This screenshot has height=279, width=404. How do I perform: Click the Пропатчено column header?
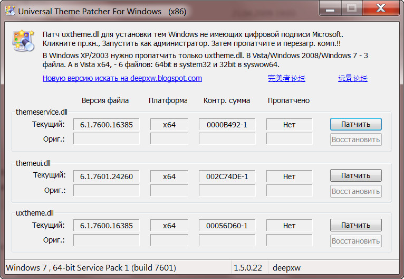[x=288, y=100]
